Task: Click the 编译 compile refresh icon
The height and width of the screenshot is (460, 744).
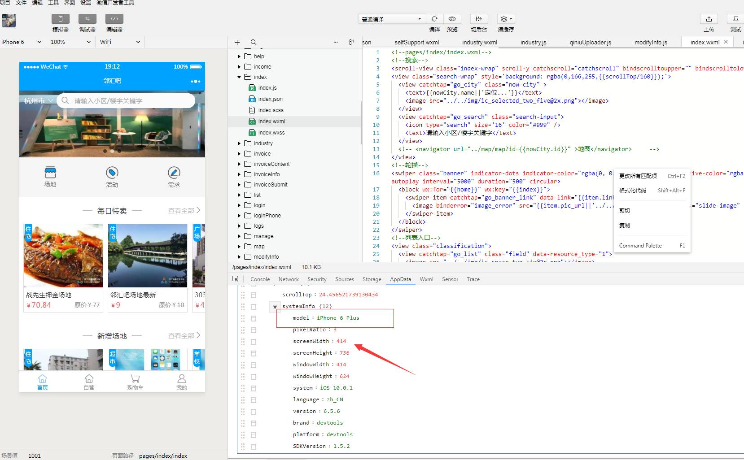Action: (434, 19)
